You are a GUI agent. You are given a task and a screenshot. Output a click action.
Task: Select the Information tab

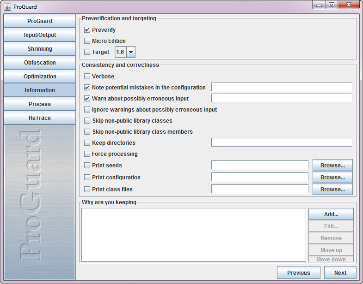[40, 90]
